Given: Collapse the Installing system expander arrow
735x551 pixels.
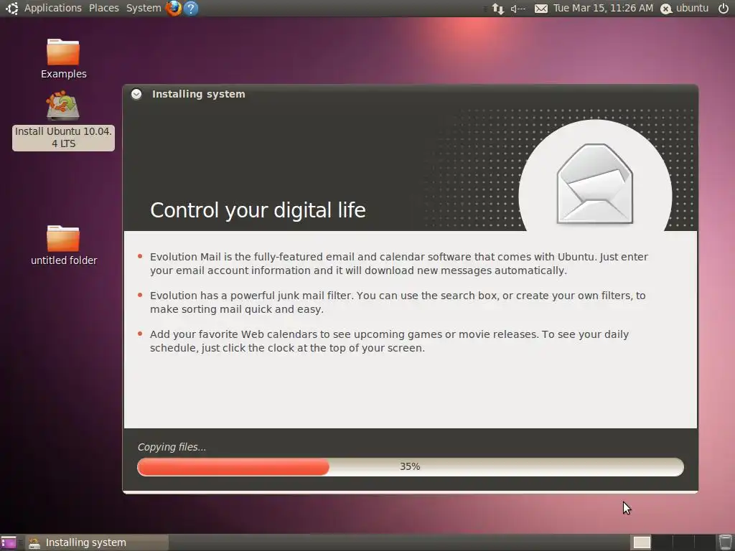Looking at the screenshot, I should pyautogui.click(x=136, y=94).
